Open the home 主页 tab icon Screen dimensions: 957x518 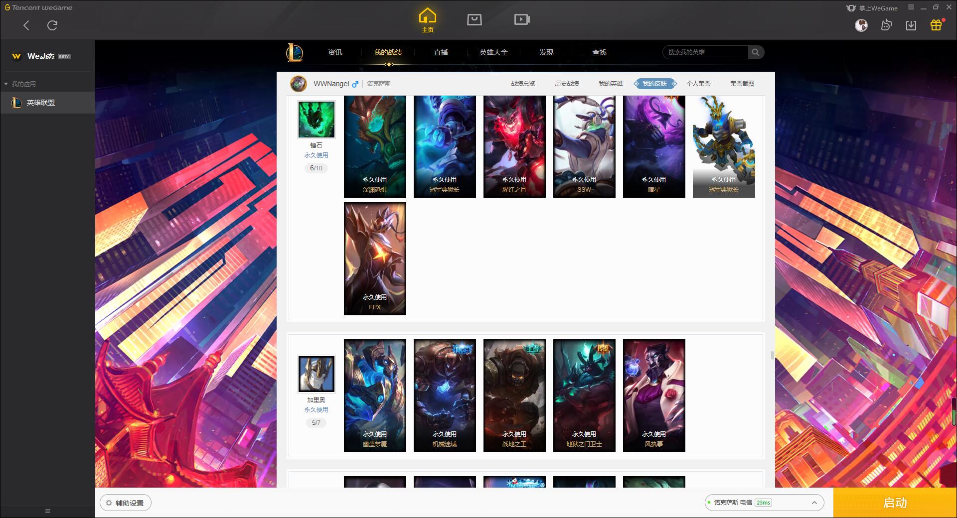[428, 20]
